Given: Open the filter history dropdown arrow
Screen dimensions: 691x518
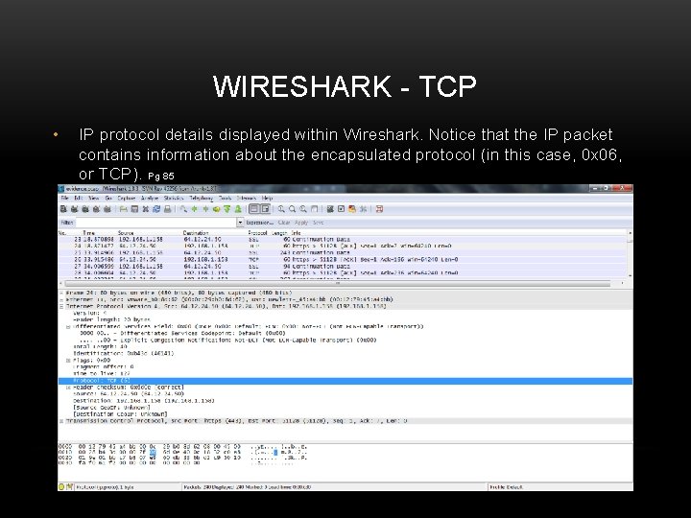Looking at the screenshot, I should pyautogui.click(x=241, y=223).
